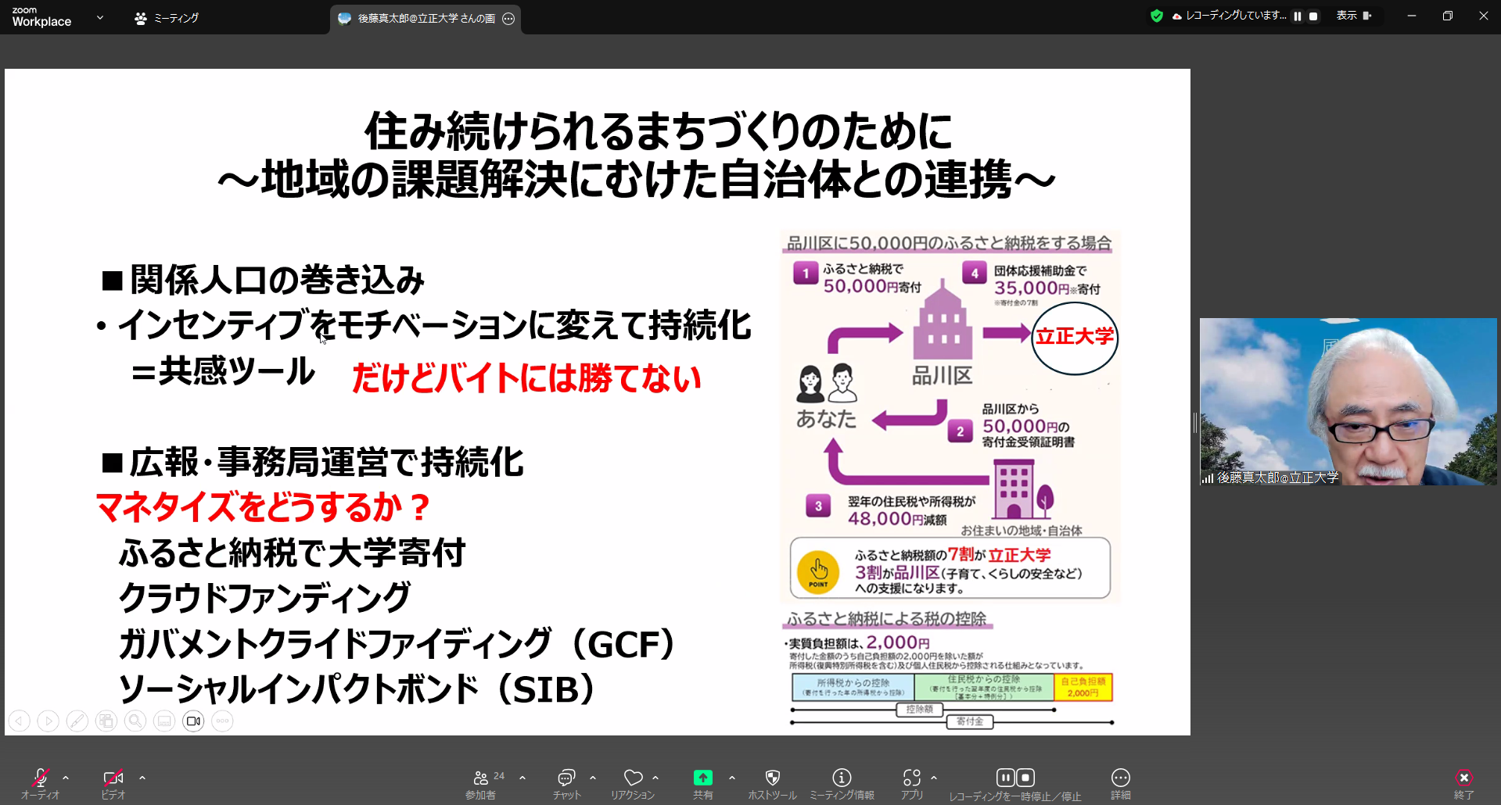Unmute the microphone with the Audio button
Screen dimensions: 1501x805
(x=40, y=782)
